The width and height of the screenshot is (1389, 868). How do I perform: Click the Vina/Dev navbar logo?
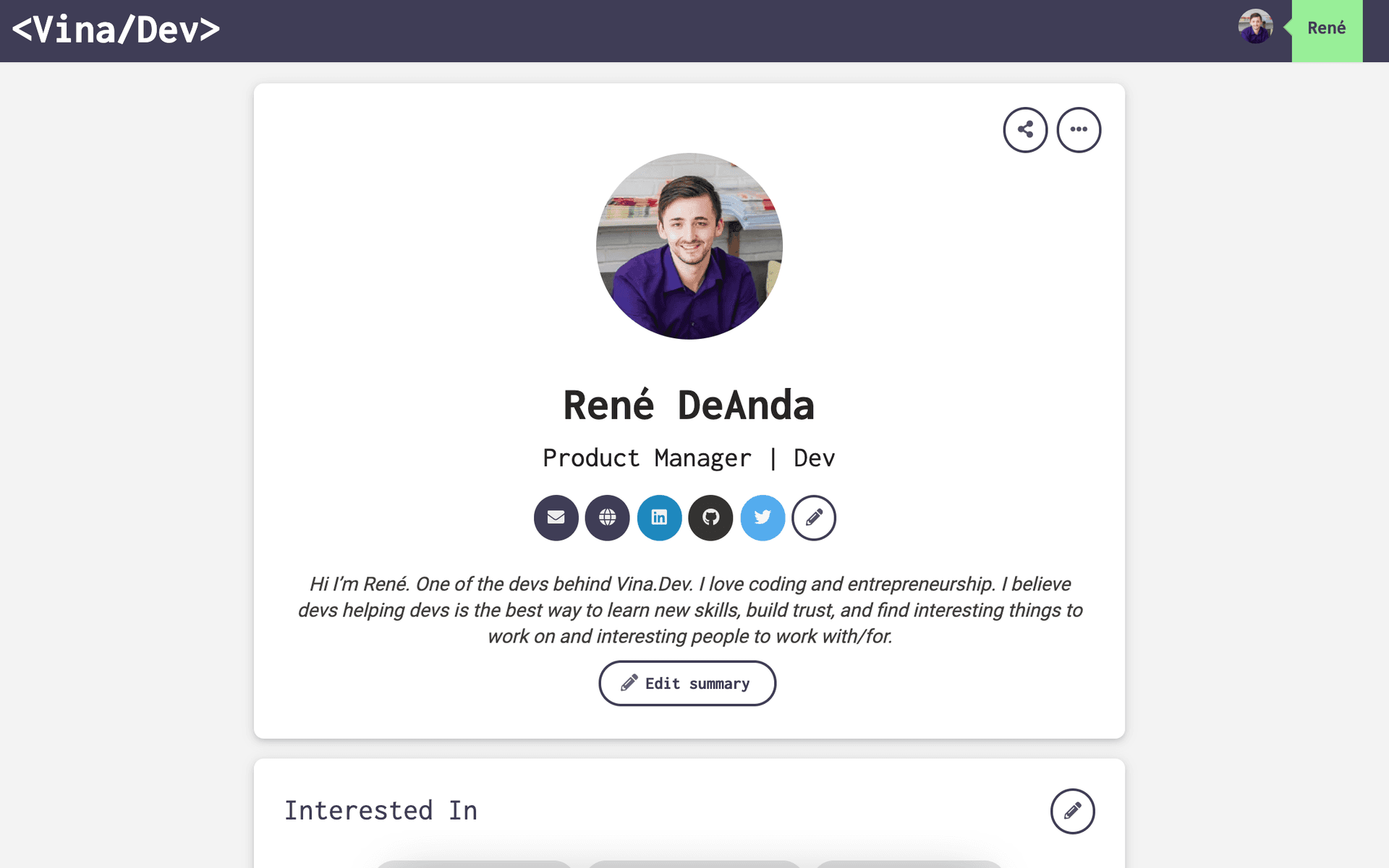116,30
